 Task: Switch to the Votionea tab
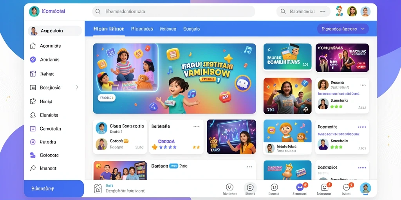pos(168,29)
